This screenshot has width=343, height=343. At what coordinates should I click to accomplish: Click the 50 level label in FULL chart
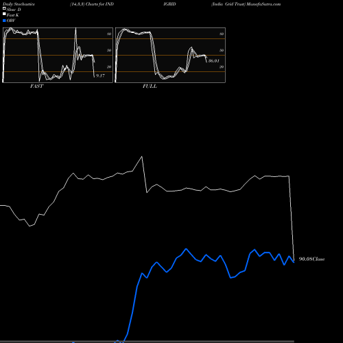pos(222,50)
